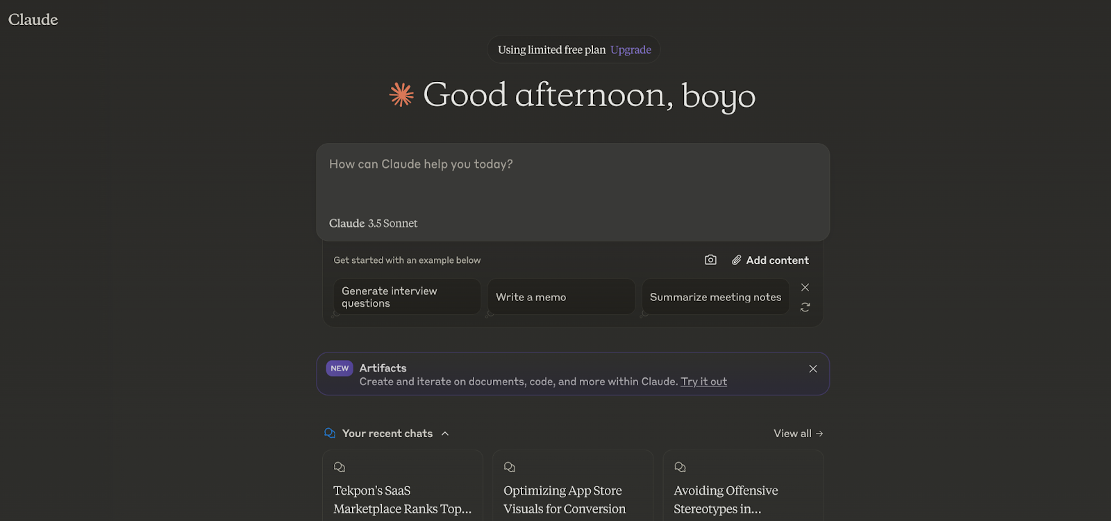Click the Claude wordmark in top-left corner

point(33,19)
